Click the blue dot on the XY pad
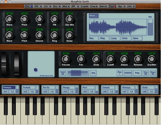The height and width of the screenshot is (125, 161). (35, 70)
